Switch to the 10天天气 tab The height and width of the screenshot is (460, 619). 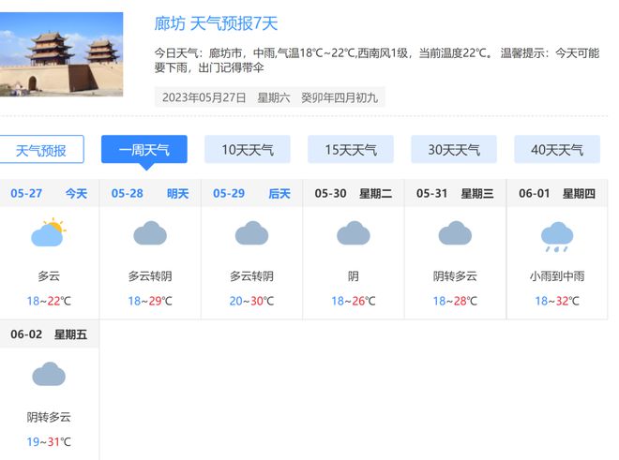pyautogui.click(x=248, y=150)
